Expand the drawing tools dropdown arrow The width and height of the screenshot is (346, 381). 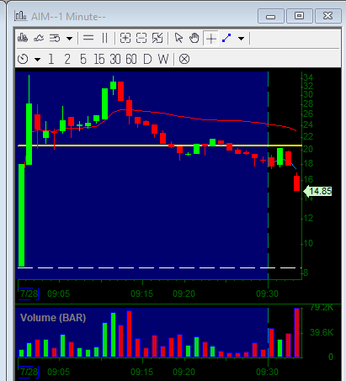[x=241, y=38]
